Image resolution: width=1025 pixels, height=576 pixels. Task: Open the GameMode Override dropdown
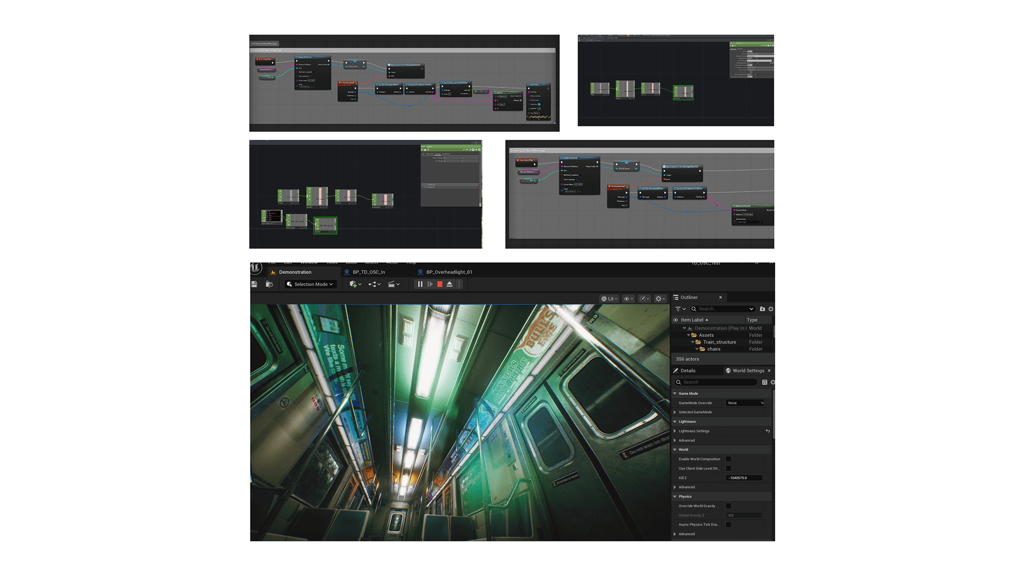tap(745, 403)
